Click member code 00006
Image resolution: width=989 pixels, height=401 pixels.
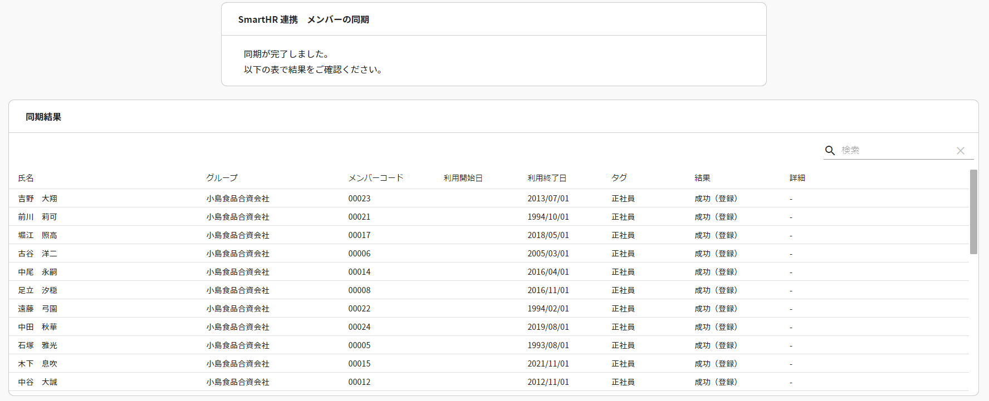[359, 254]
